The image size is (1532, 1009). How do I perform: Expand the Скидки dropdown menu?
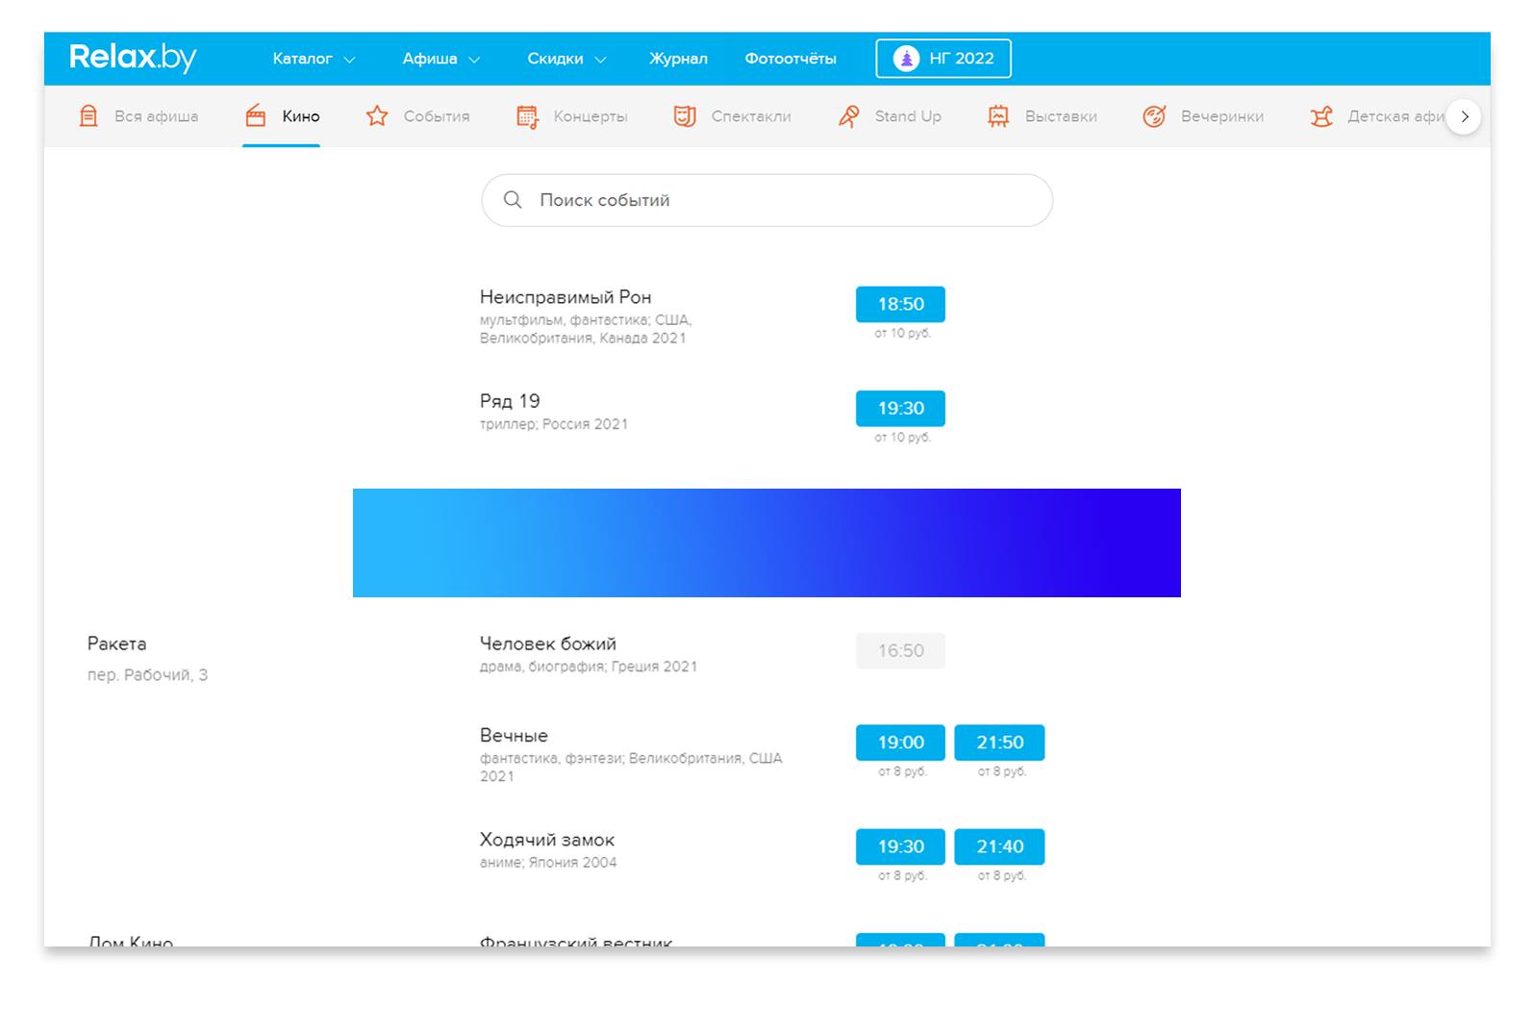click(566, 59)
